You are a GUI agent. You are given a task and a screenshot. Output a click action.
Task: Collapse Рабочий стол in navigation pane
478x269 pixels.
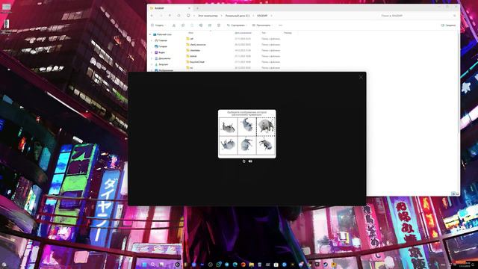tap(150, 34)
